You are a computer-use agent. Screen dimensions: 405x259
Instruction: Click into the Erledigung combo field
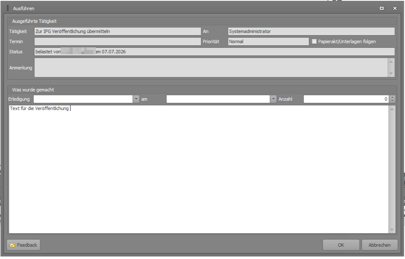click(83, 99)
